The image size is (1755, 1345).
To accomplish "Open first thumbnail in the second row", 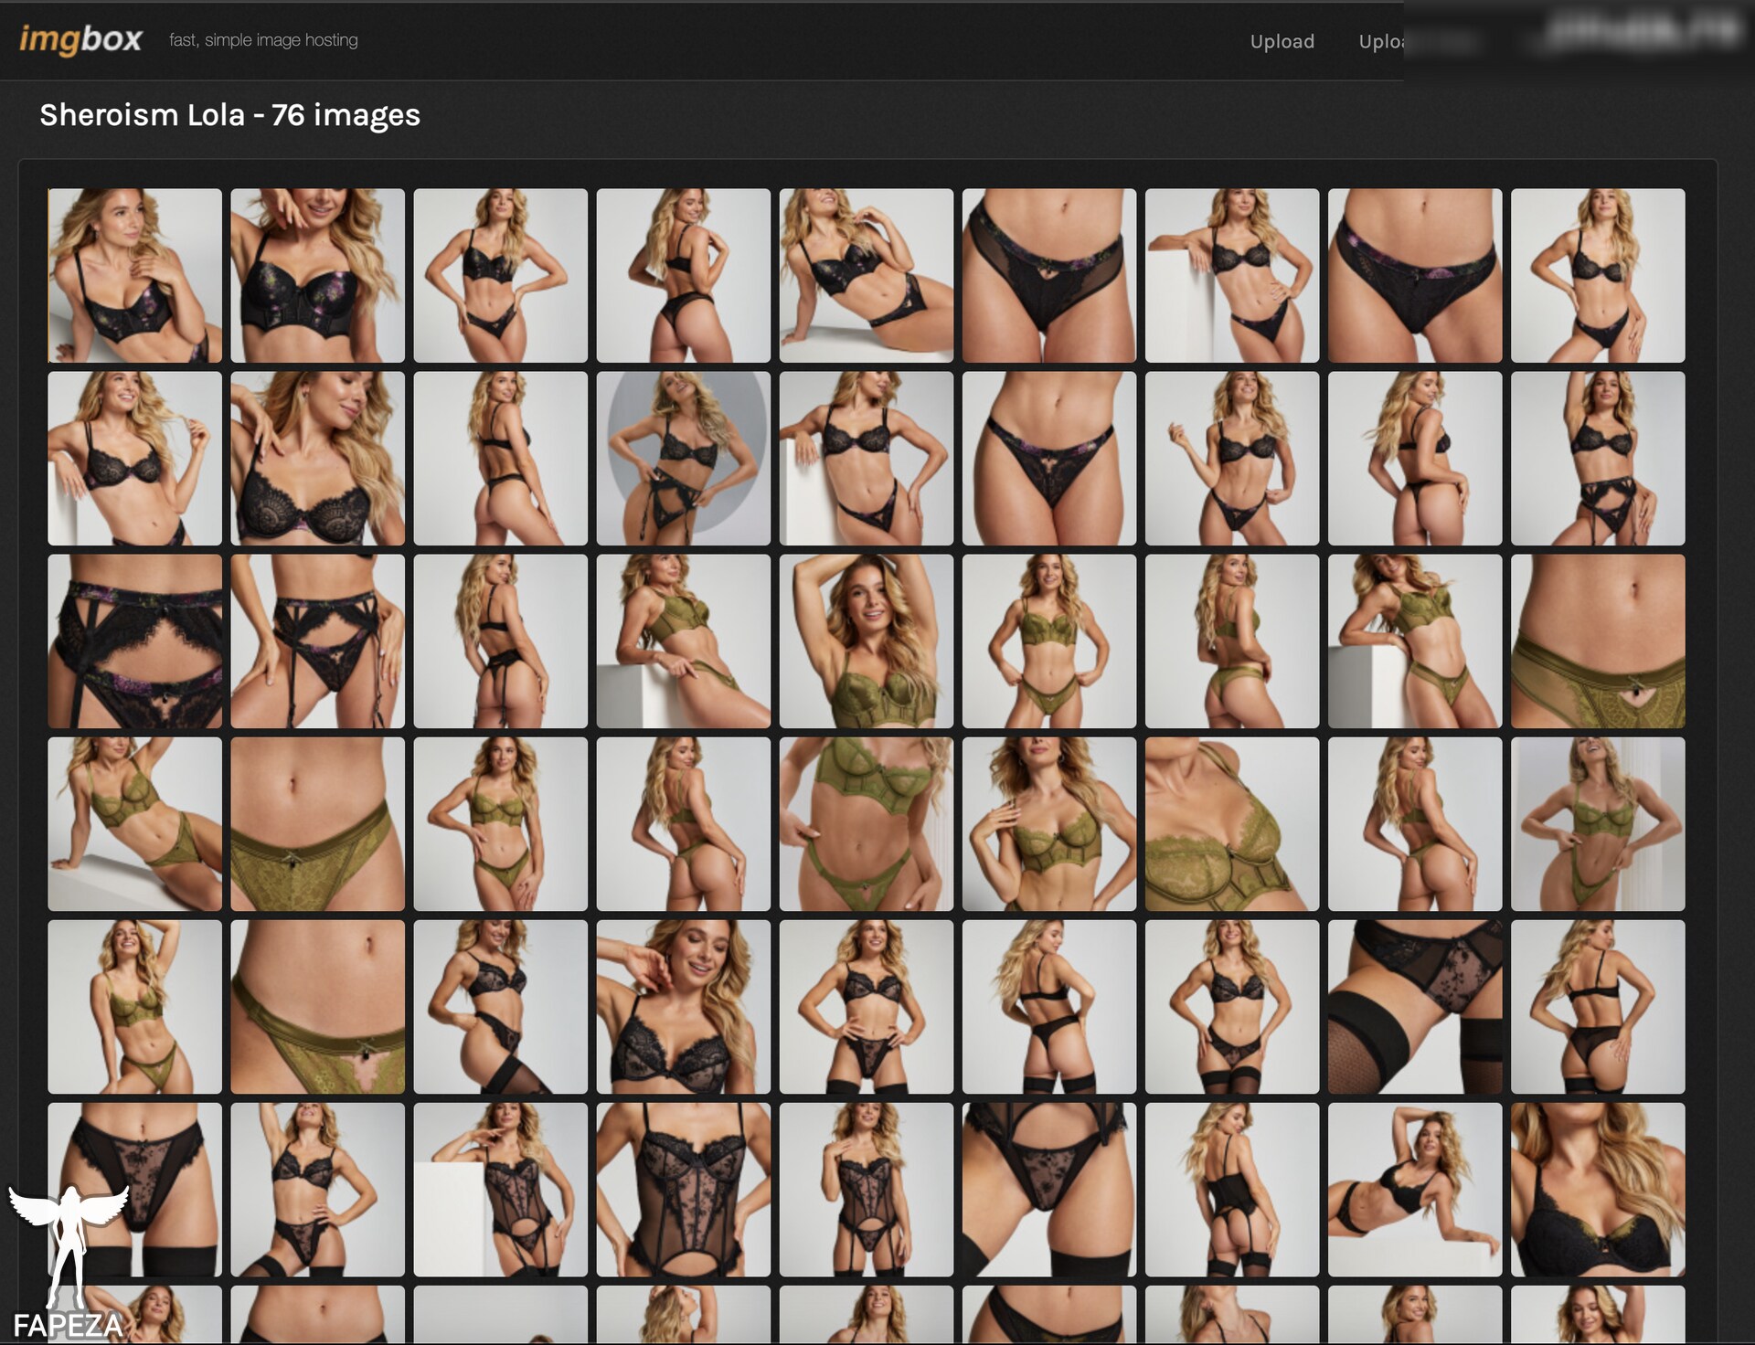I will click(134, 459).
